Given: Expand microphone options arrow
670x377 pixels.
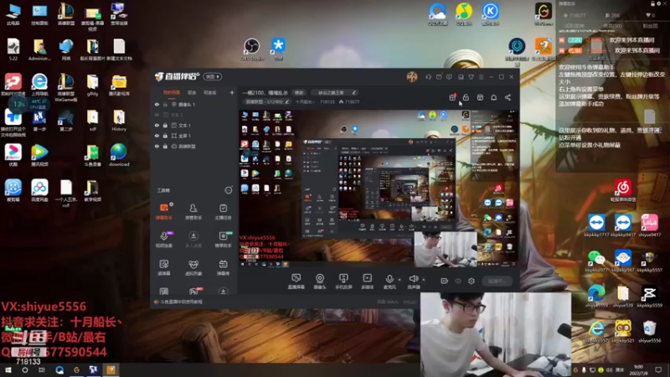Looking at the screenshot, I should (399, 280).
